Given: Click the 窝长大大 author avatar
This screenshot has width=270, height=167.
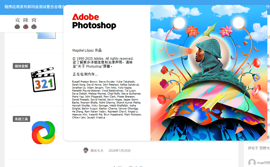Looking at the screenshot, I should [x=86, y=150].
